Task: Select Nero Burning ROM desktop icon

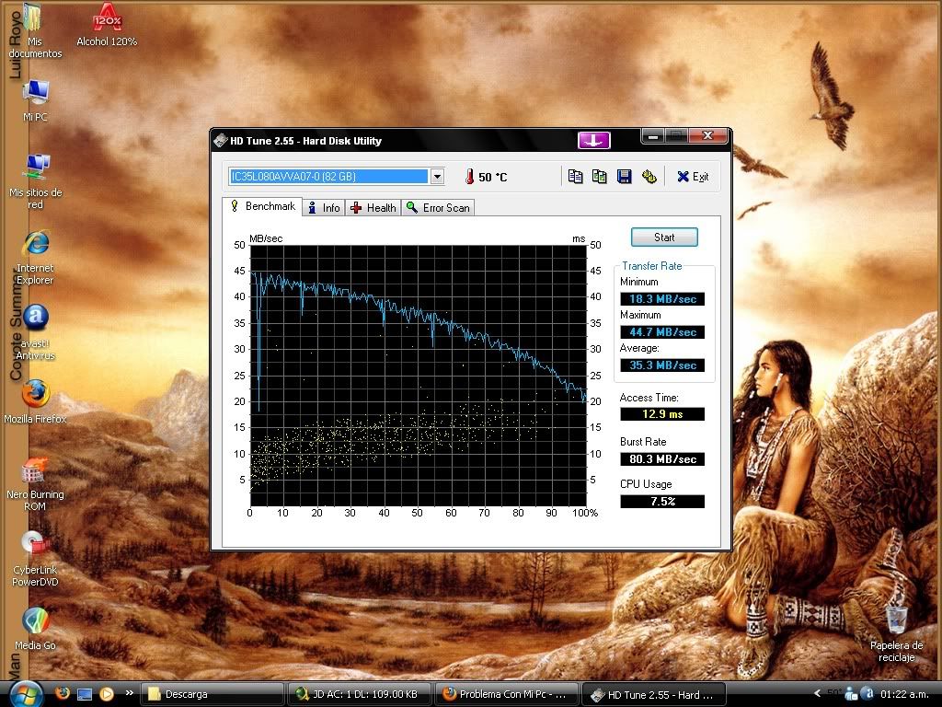Action: tap(35, 484)
